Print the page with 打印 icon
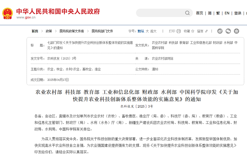Screen dimensions: 247x158 [x=174, y=31]
